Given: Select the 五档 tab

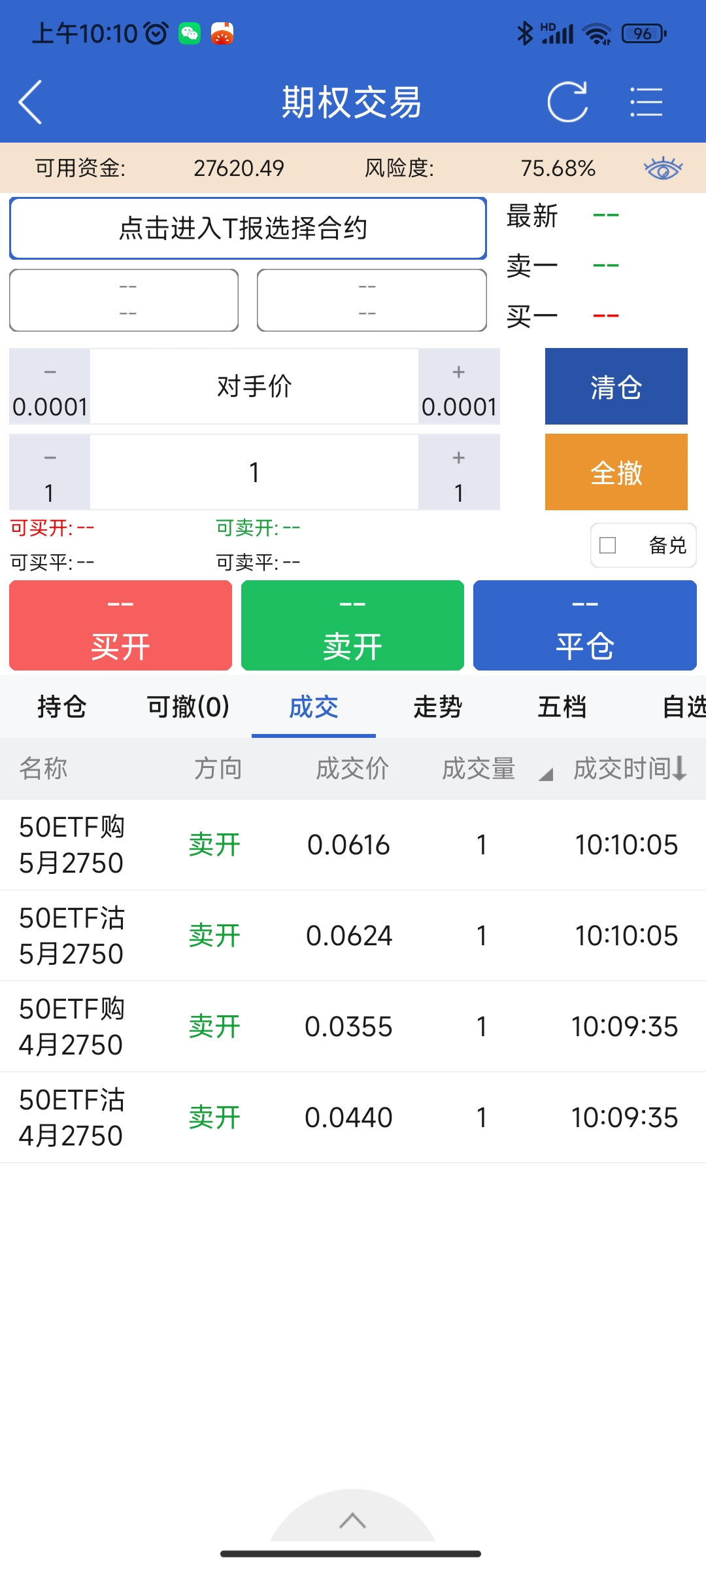Looking at the screenshot, I should click(x=562, y=707).
